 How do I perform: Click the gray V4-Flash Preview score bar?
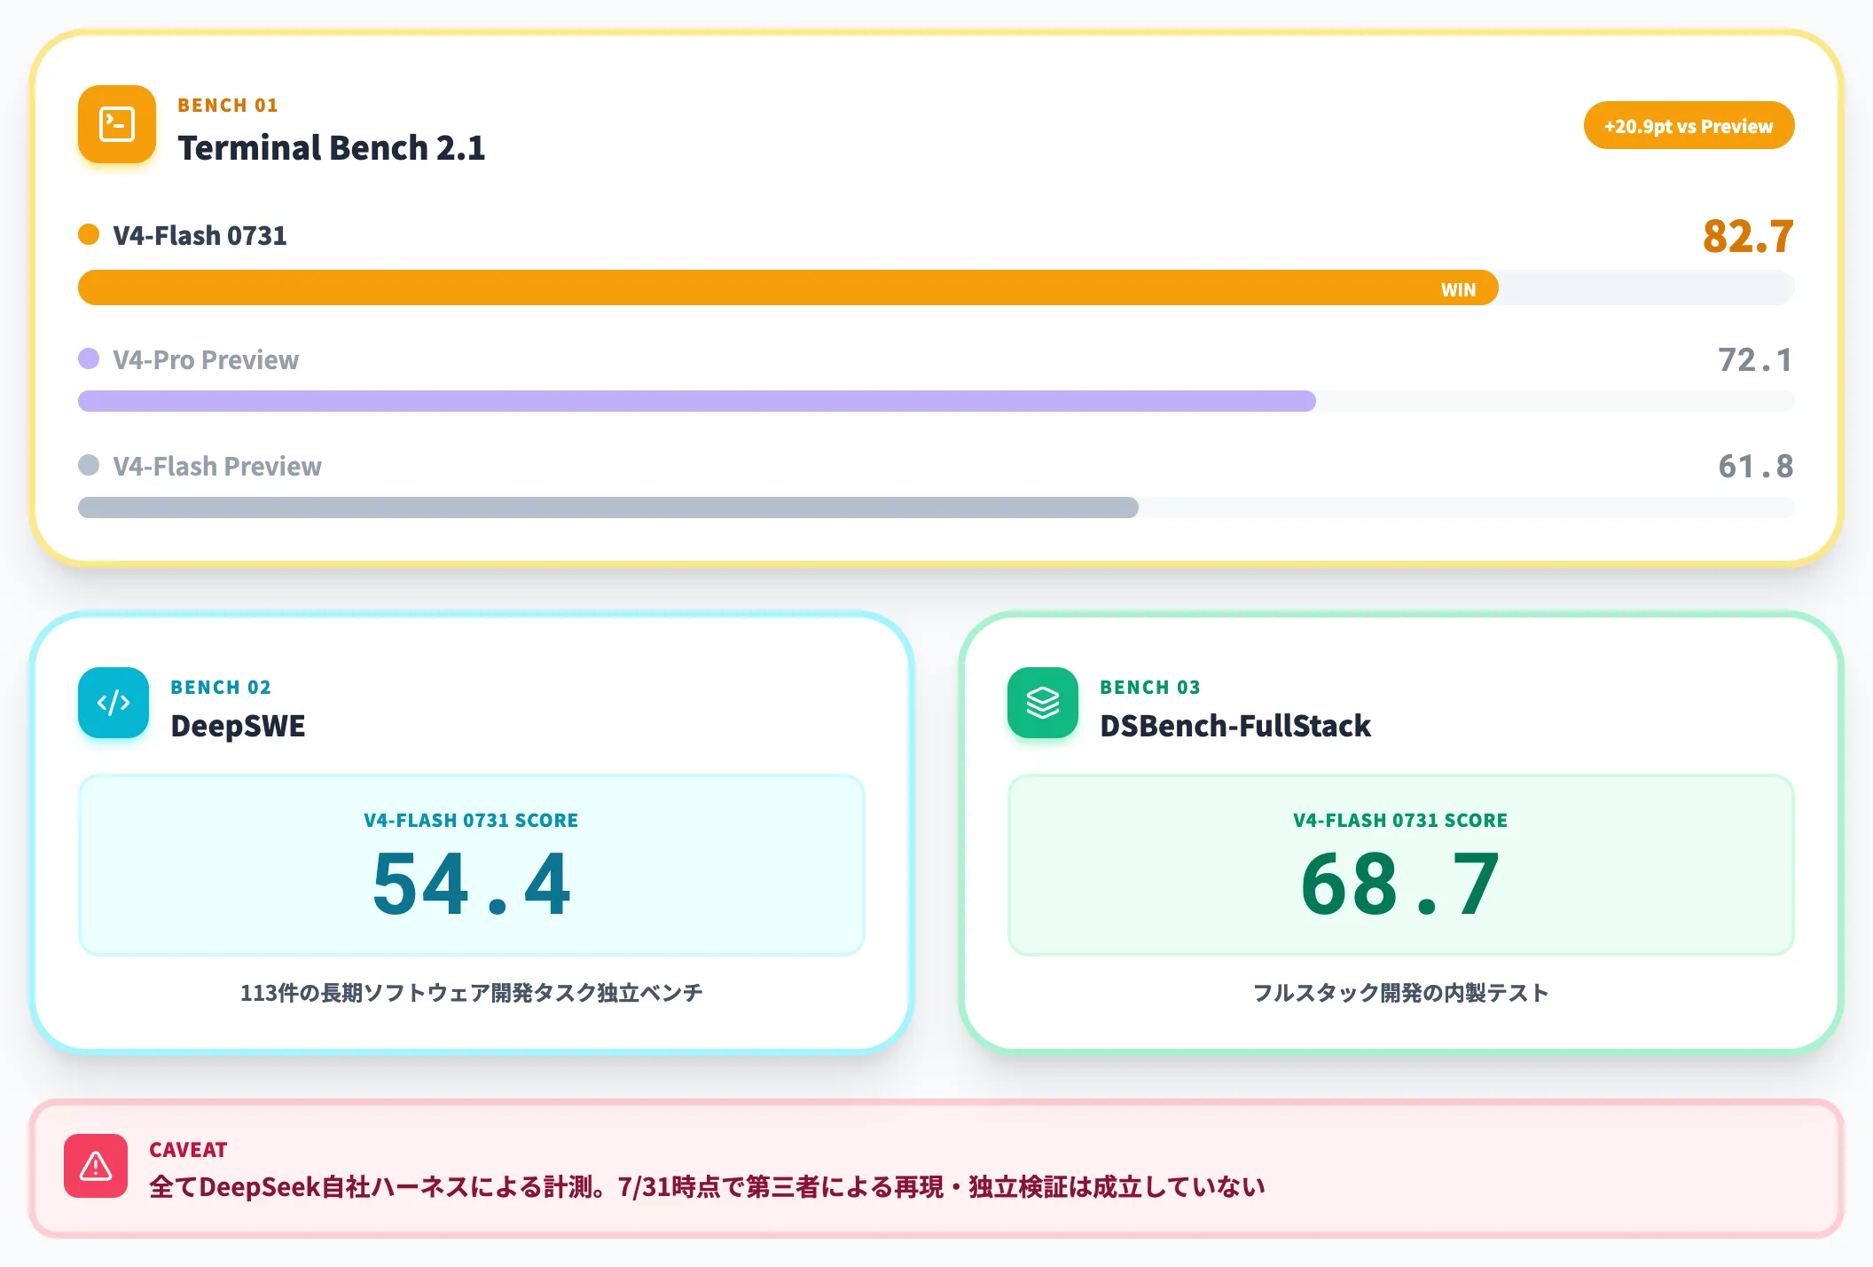pyautogui.click(x=608, y=508)
